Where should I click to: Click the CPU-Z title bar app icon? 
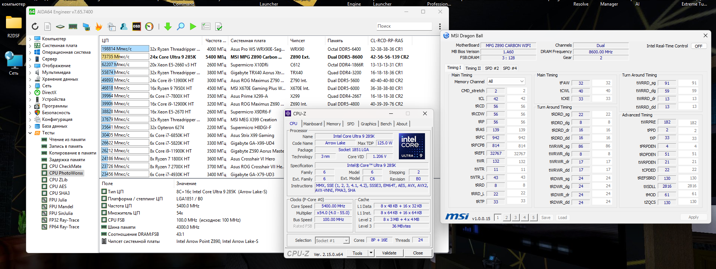(288, 113)
